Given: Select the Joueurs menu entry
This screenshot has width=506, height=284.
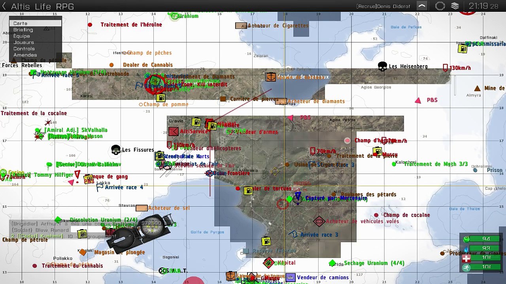Looking at the screenshot, I should pos(35,42).
